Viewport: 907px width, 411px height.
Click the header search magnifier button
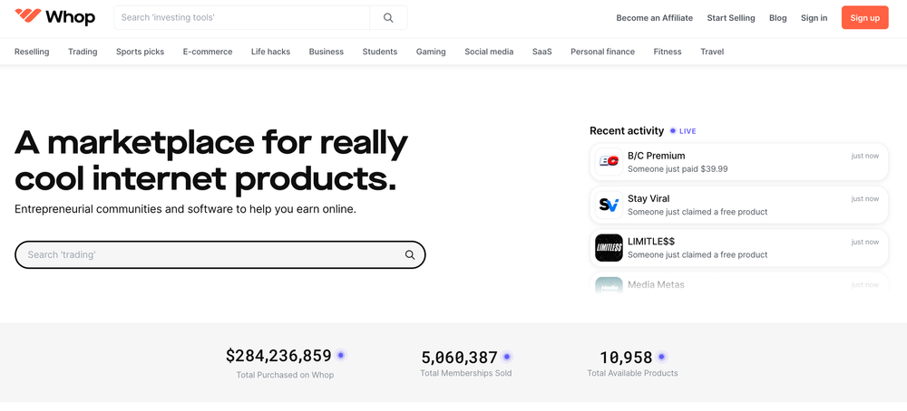click(388, 17)
